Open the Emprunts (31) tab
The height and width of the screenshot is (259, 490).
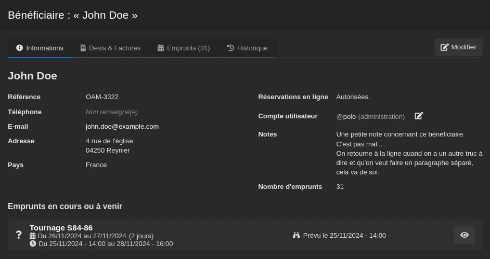184,48
